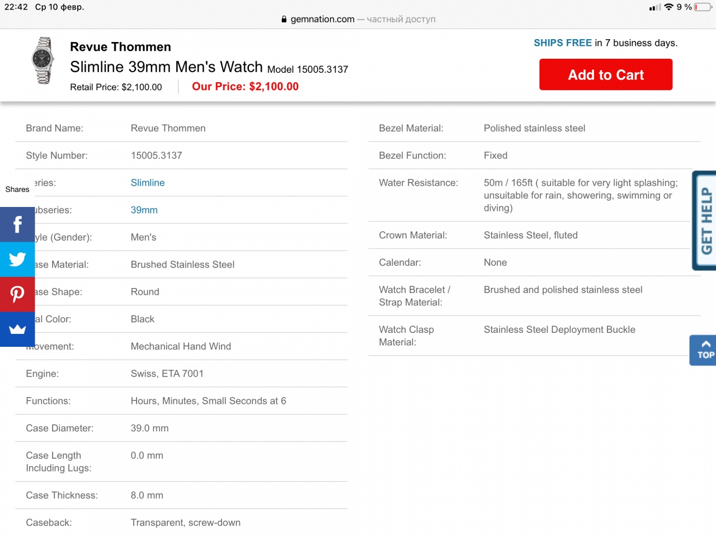Tap the Twitter share icon
The width and height of the screenshot is (716, 537).
[17, 259]
